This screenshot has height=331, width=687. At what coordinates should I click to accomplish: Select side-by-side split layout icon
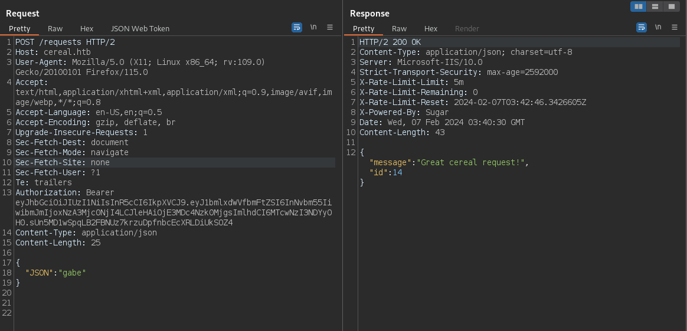coord(639,6)
